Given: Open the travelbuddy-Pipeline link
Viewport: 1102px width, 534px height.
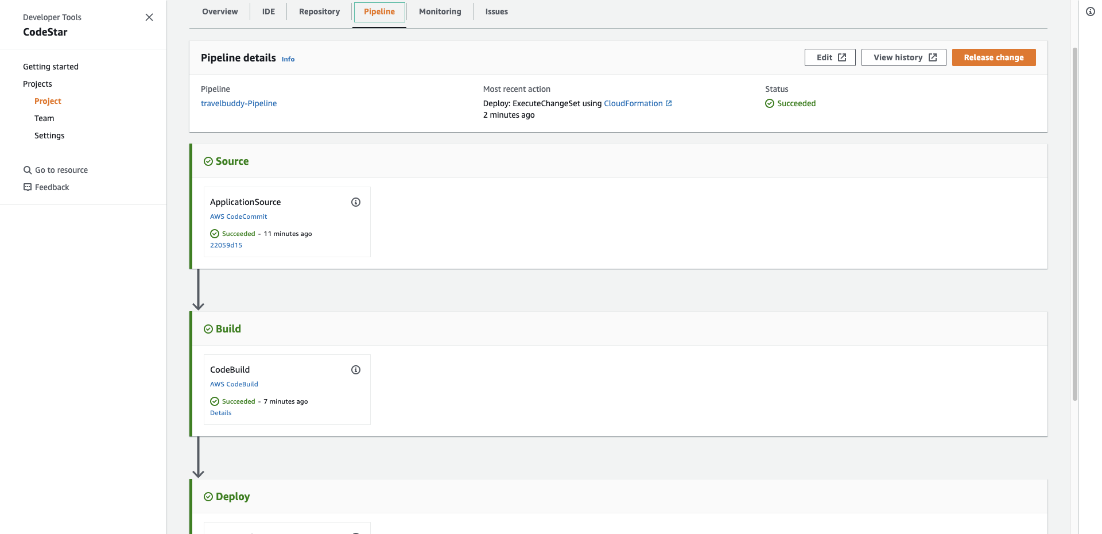Looking at the screenshot, I should [x=239, y=103].
